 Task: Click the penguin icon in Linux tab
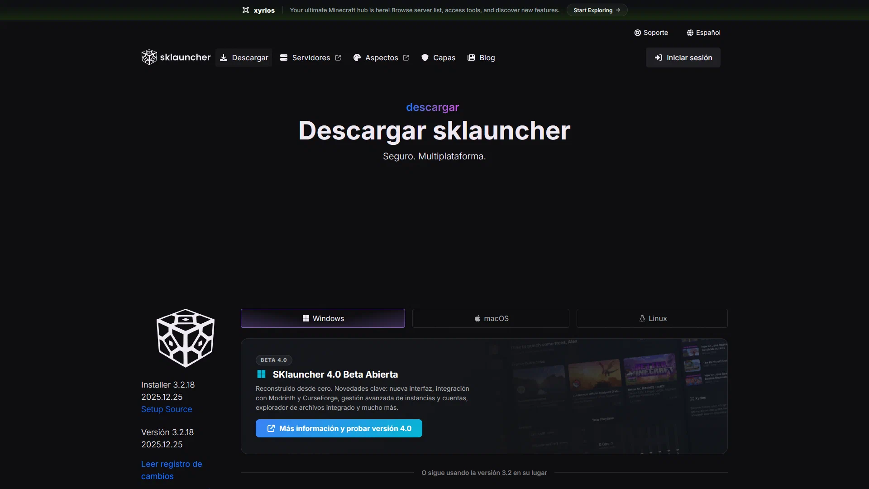click(642, 318)
